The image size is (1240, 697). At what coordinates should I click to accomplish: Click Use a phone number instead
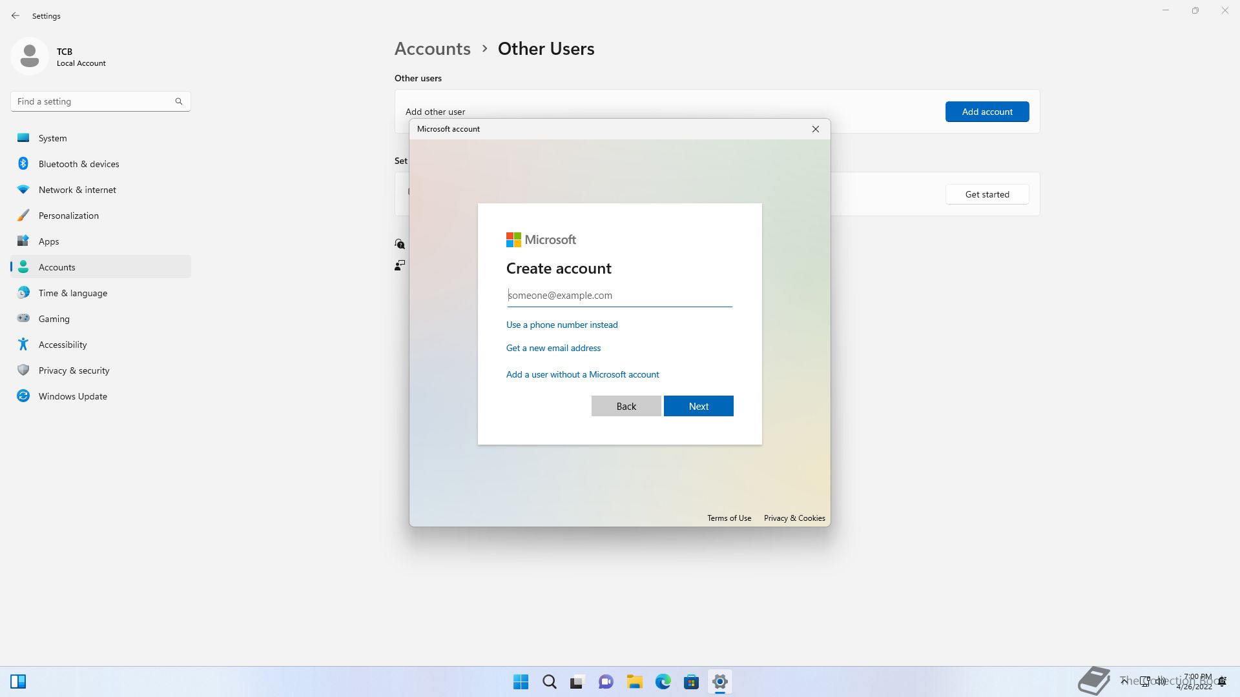561,325
